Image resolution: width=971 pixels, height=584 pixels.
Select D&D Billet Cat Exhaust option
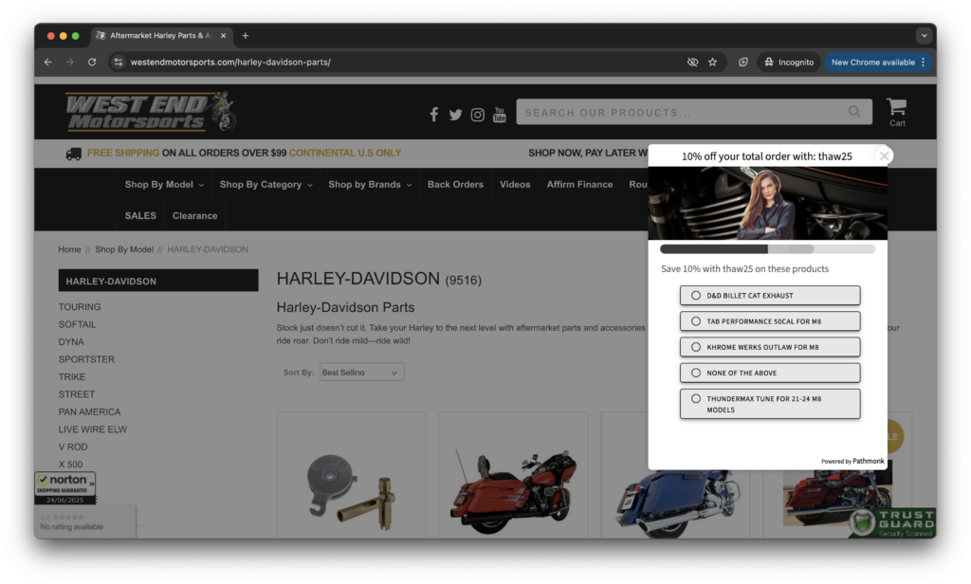point(769,296)
